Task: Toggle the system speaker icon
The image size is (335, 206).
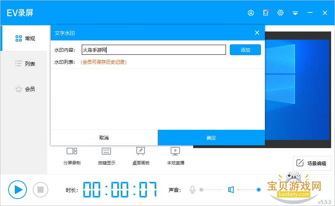Action: tap(231, 190)
